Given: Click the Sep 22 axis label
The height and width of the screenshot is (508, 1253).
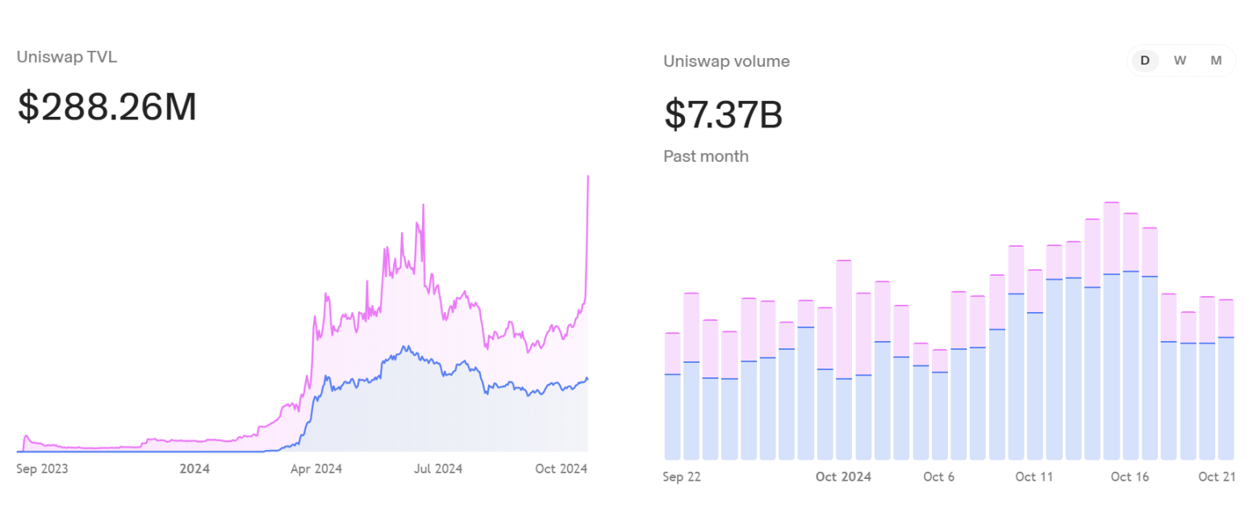Looking at the screenshot, I should pos(683,477).
